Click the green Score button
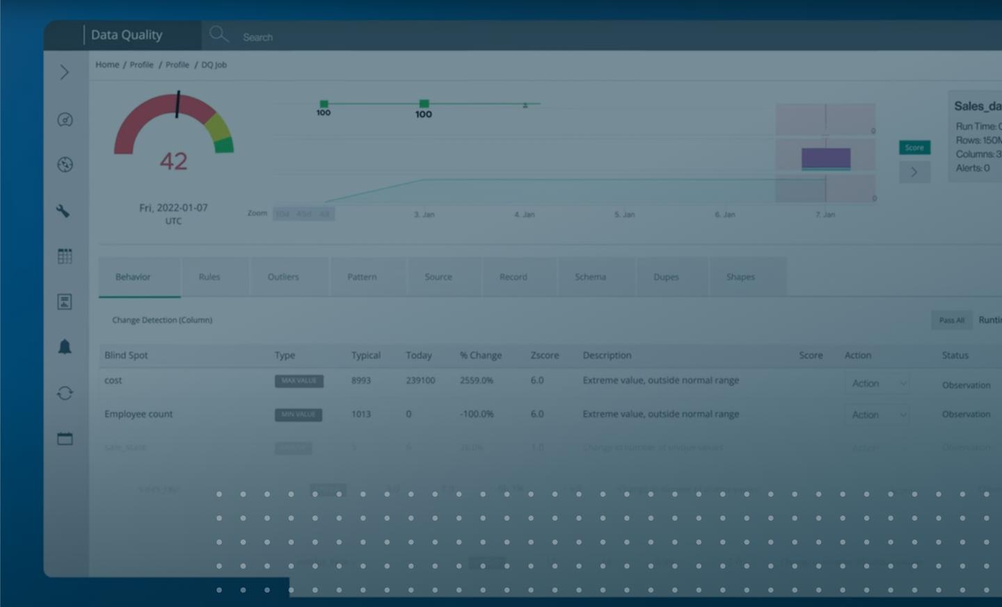This screenshot has width=1002, height=607. click(x=914, y=147)
